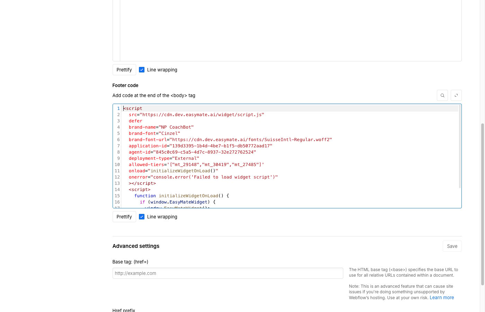Click the opening <script on line 1
The image size is (485, 312).
pos(133,109)
